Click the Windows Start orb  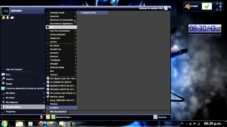5,124
